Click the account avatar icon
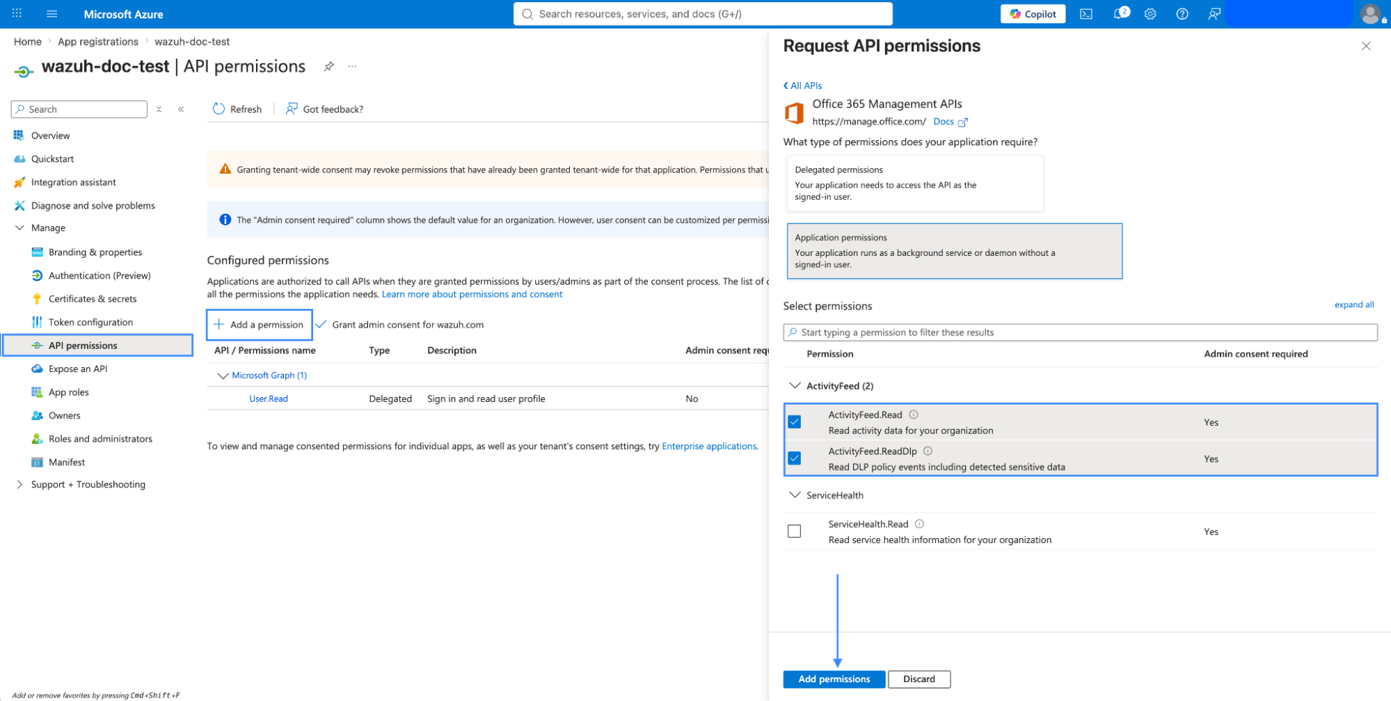The width and height of the screenshot is (1391, 701). pyautogui.click(x=1371, y=14)
